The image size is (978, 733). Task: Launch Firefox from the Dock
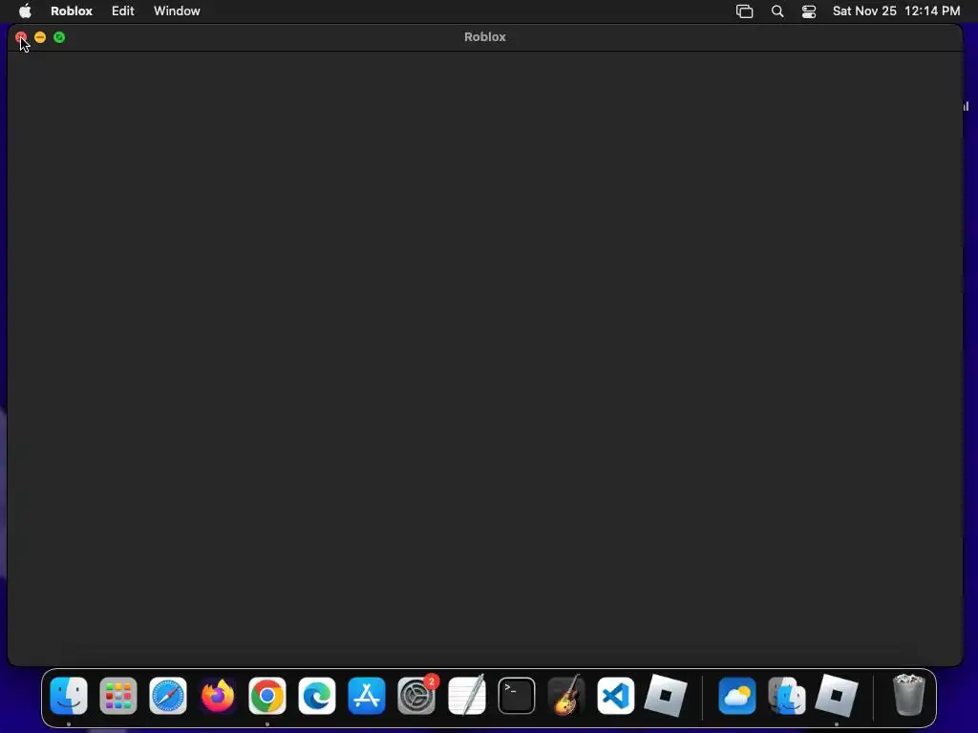click(218, 696)
